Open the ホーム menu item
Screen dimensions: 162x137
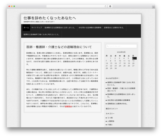click(26, 28)
